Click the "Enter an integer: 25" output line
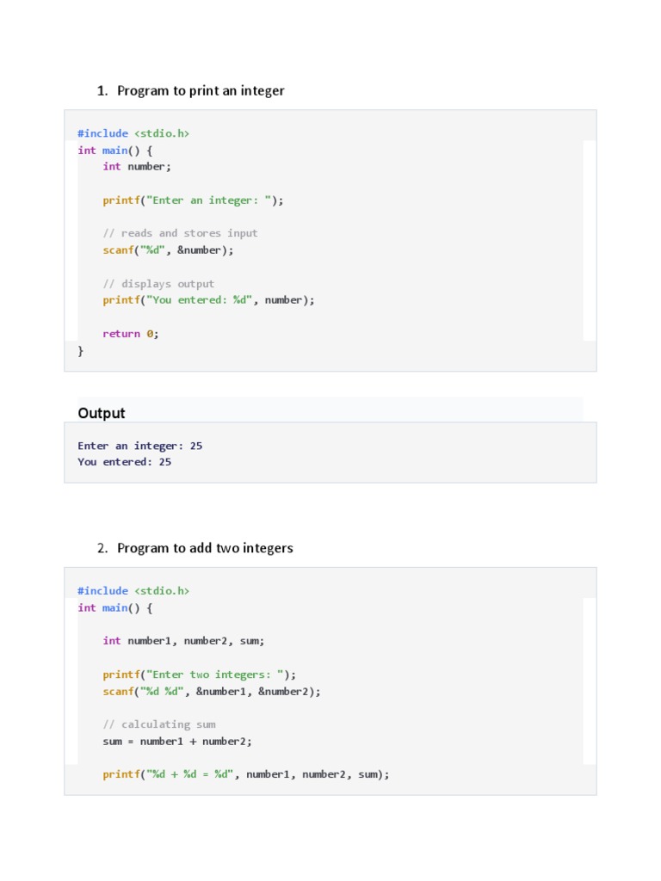 click(x=140, y=446)
